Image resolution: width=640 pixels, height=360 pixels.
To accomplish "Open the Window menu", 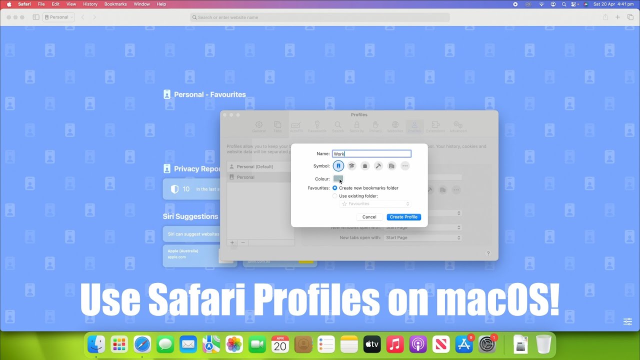I will [x=142, y=4].
